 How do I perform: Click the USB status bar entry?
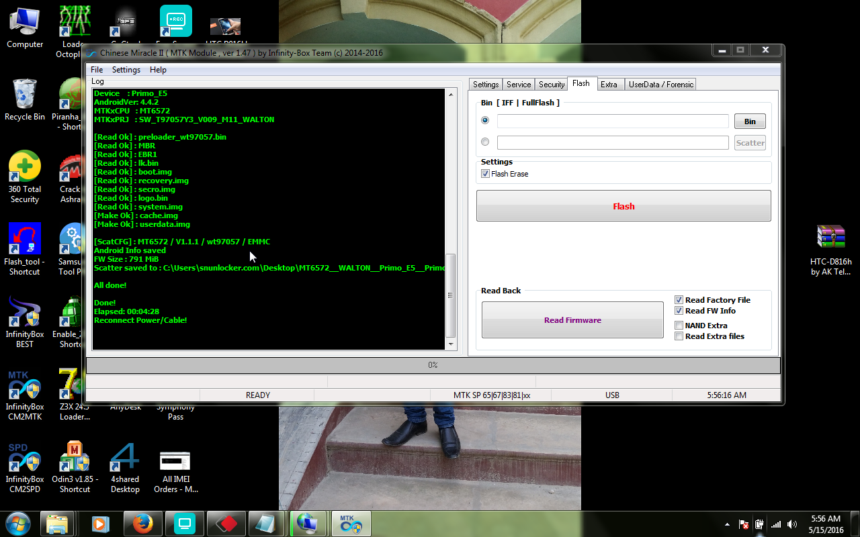(x=612, y=395)
